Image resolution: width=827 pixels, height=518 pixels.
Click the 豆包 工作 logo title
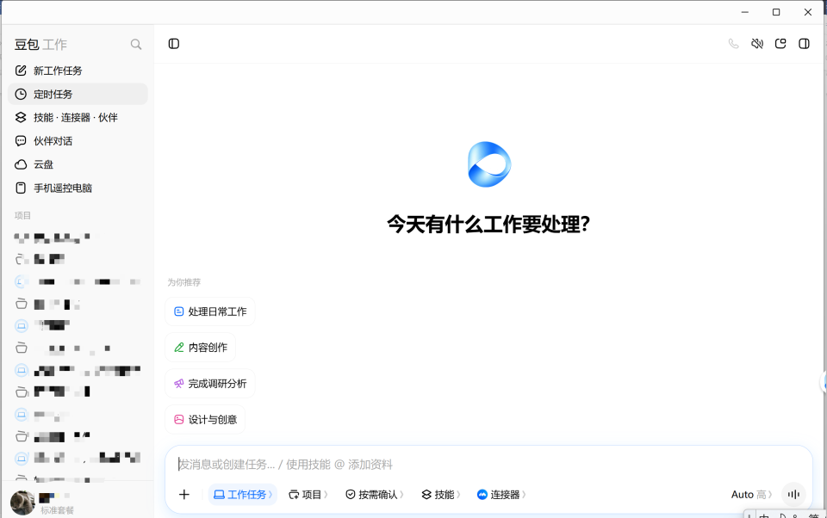click(40, 45)
